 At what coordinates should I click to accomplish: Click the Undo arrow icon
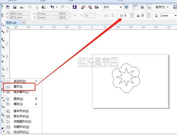pos(52,7)
